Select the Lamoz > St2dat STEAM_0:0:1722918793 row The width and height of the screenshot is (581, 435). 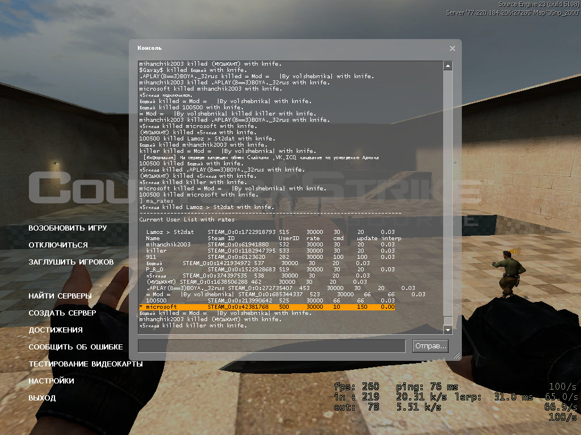pyautogui.click(x=271, y=232)
